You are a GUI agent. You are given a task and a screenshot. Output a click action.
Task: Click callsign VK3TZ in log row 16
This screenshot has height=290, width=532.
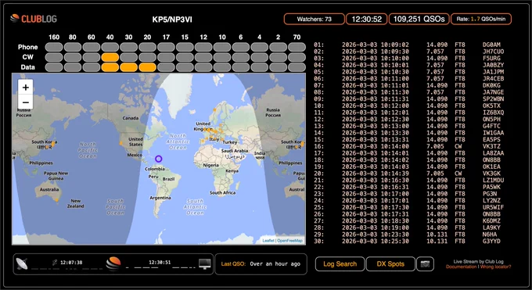tap(491, 146)
